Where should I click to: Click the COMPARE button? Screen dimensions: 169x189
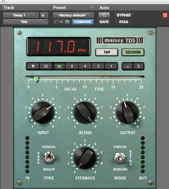point(82,22)
